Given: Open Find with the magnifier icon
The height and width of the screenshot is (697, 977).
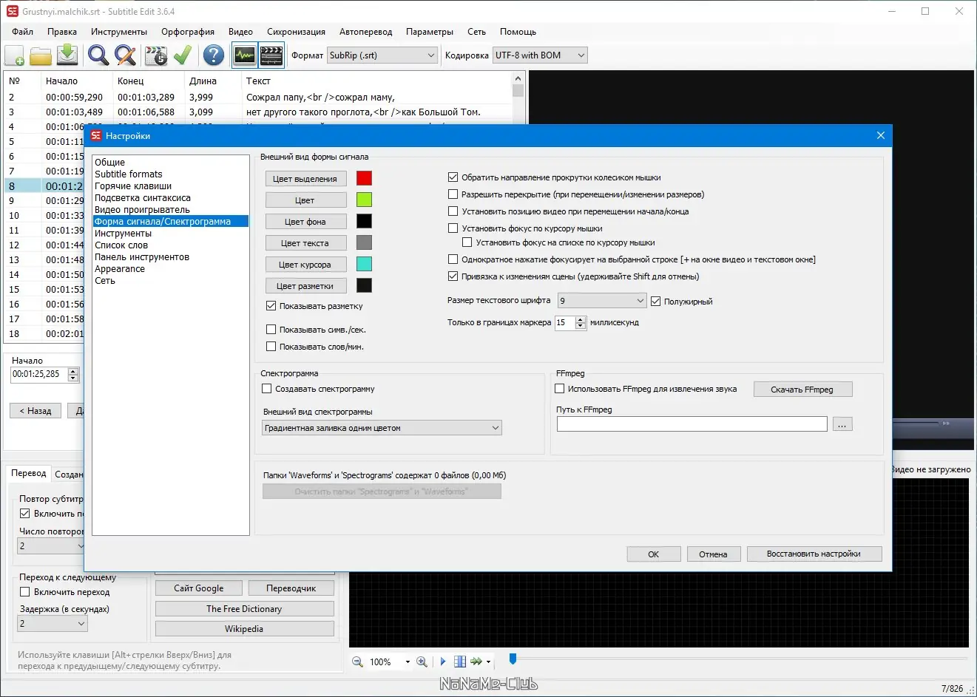Looking at the screenshot, I should coord(98,55).
